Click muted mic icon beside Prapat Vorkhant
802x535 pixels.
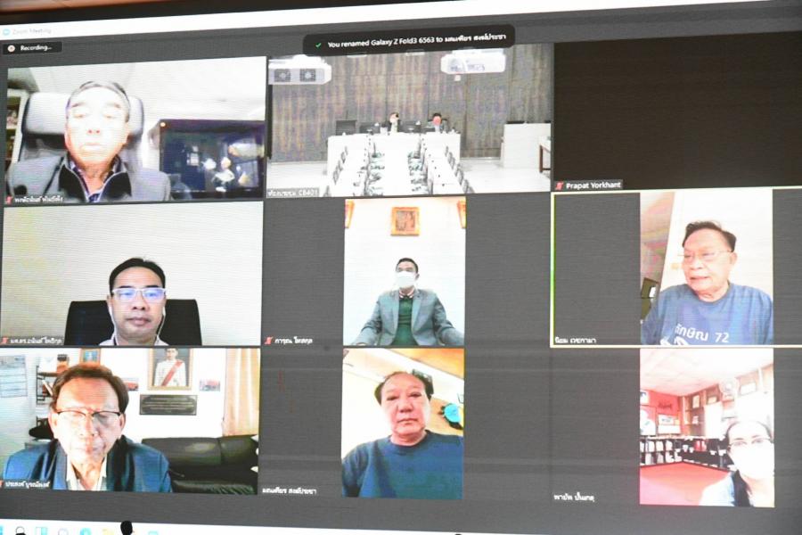[x=559, y=185]
